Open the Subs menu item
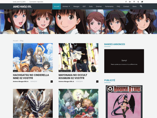This screenshot has width=157, height=118. pos(91,6)
